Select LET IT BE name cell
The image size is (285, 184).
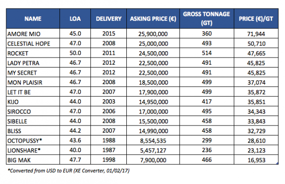tap(33, 92)
